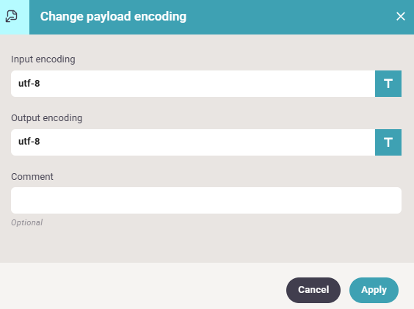Toggle the T type button for Output encoding
This screenshot has height=309, width=414.
pyautogui.click(x=388, y=142)
